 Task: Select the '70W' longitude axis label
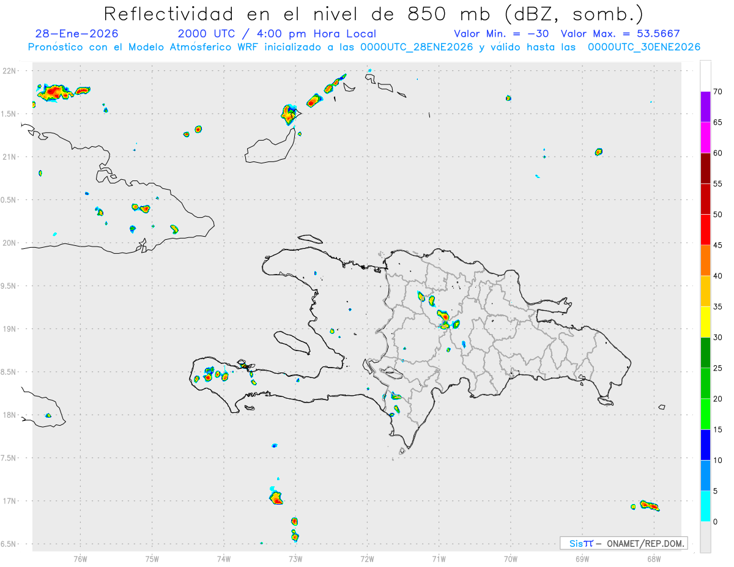click(x=510, y=558)
